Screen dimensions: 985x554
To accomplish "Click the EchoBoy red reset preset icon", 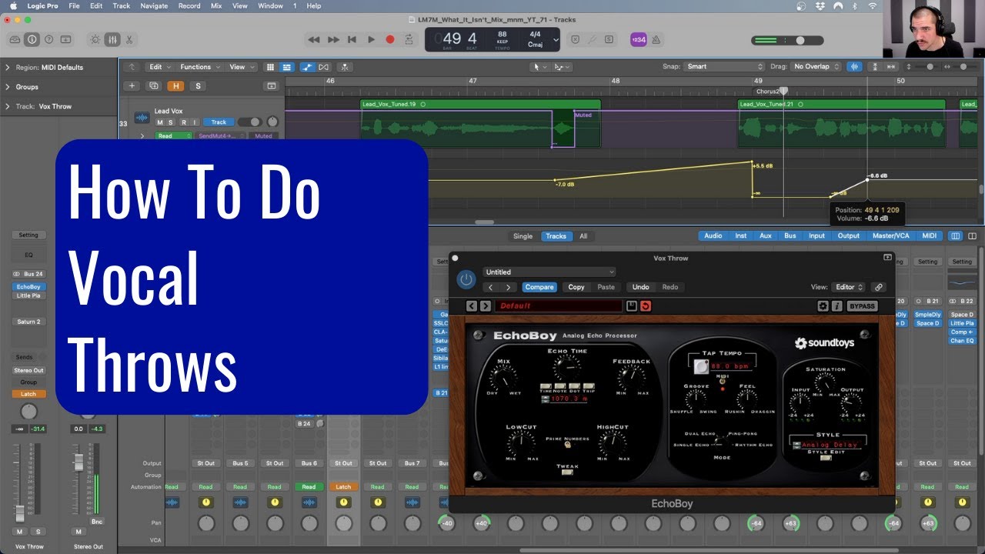I will coord(645,306).
